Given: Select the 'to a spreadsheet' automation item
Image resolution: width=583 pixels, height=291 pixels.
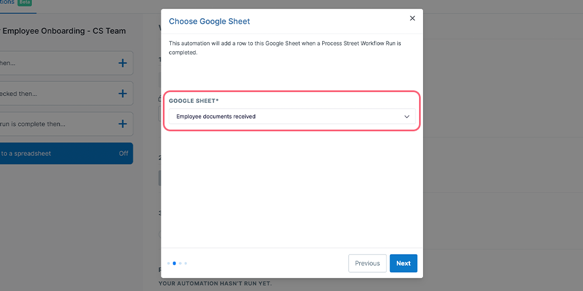Looking at the screenshot, I should coord(66,153).
